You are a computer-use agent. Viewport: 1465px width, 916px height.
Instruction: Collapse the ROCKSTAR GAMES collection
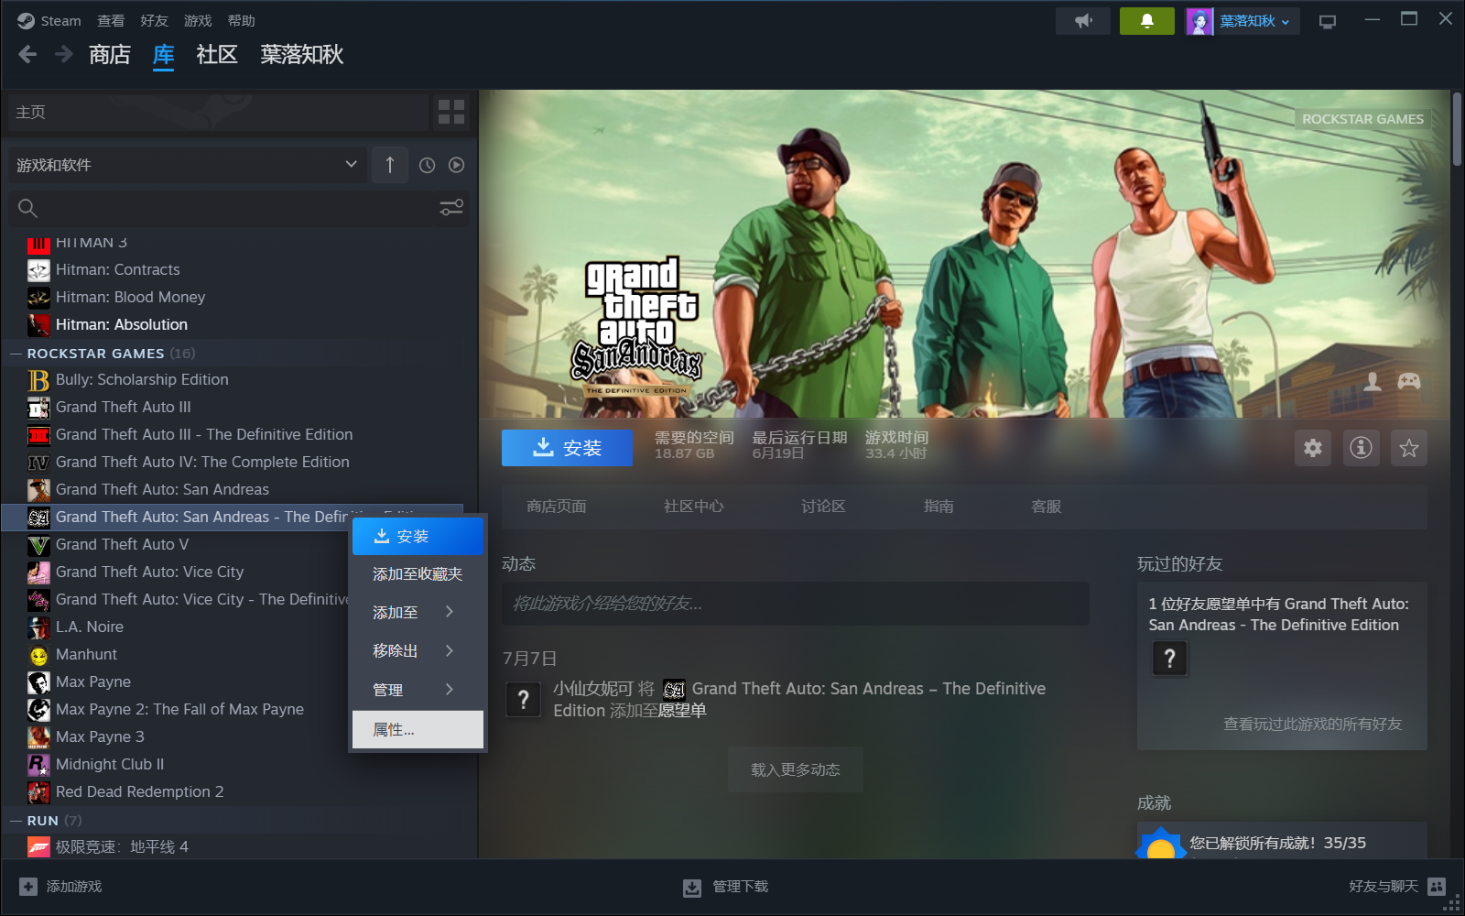(16, 354)
